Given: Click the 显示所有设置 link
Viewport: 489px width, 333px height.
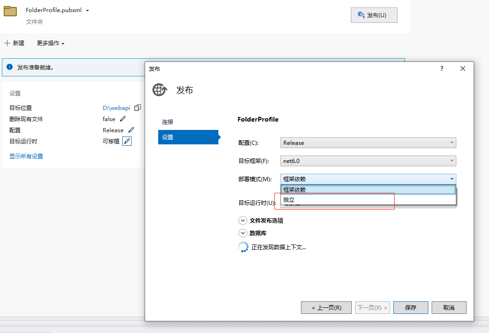Looking at the screenshot, I should coord(26,156).
